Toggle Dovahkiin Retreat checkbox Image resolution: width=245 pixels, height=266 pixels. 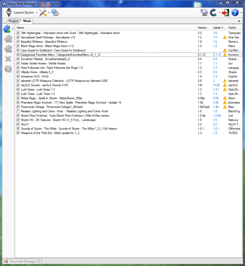[18, 59]
